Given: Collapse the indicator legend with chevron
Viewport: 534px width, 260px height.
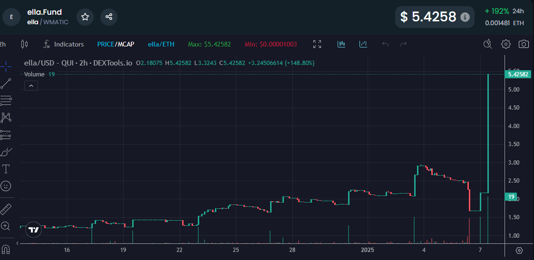Looking at the screenshot, I should pyautogui.click(x=31, y=86).
